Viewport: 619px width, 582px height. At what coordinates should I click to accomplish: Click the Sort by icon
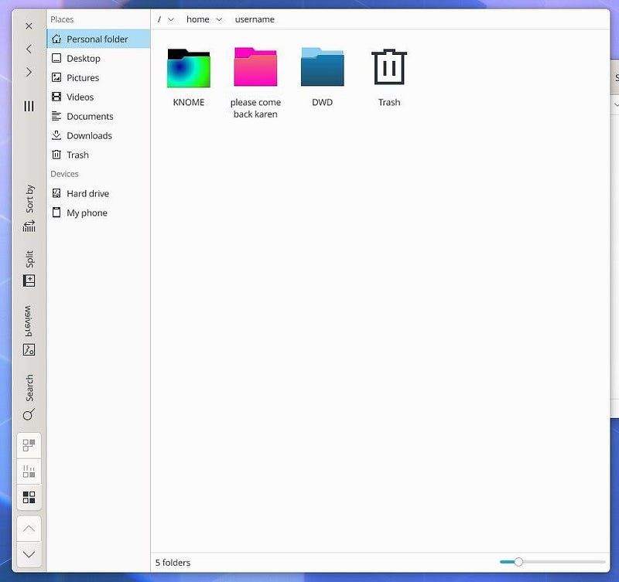point(29,226)
